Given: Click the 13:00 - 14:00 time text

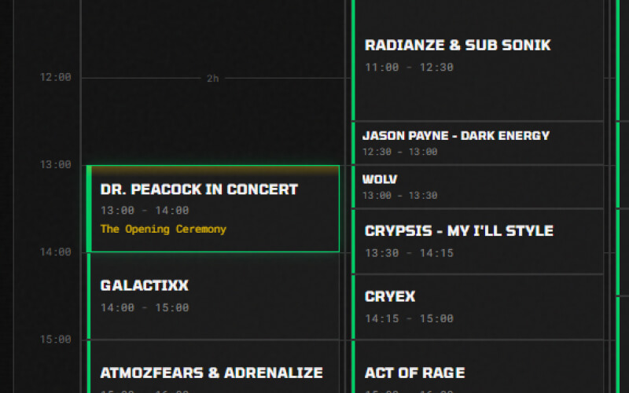Looking at the screenshot, I should tap(145, 211).
